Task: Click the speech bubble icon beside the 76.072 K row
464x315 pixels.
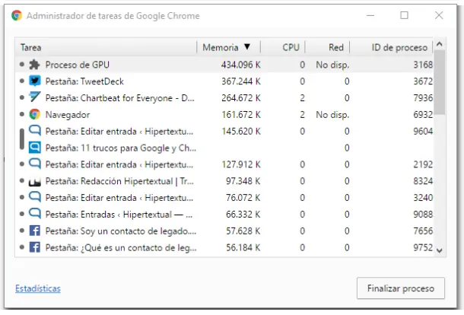Action: 35,197
